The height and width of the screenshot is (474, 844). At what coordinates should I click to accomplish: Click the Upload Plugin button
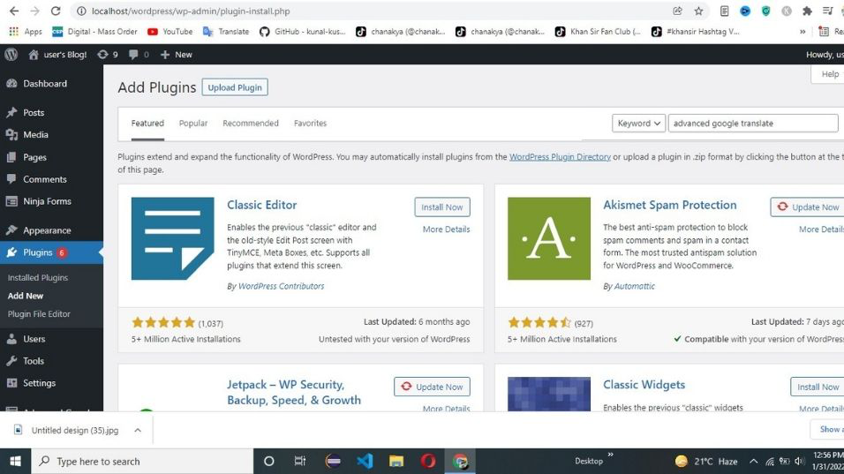tap(235, 87)
